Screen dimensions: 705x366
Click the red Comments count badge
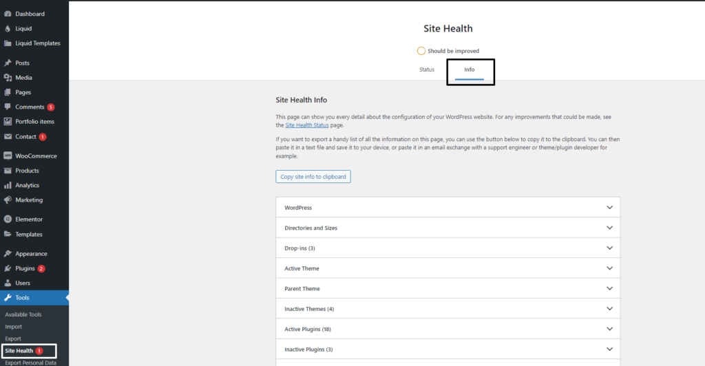tap(51, 107)
